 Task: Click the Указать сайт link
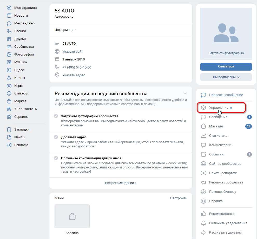click(x=73, y=52)
